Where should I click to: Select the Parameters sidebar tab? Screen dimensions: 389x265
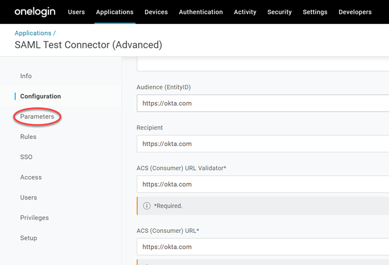[x=37, y=117]
